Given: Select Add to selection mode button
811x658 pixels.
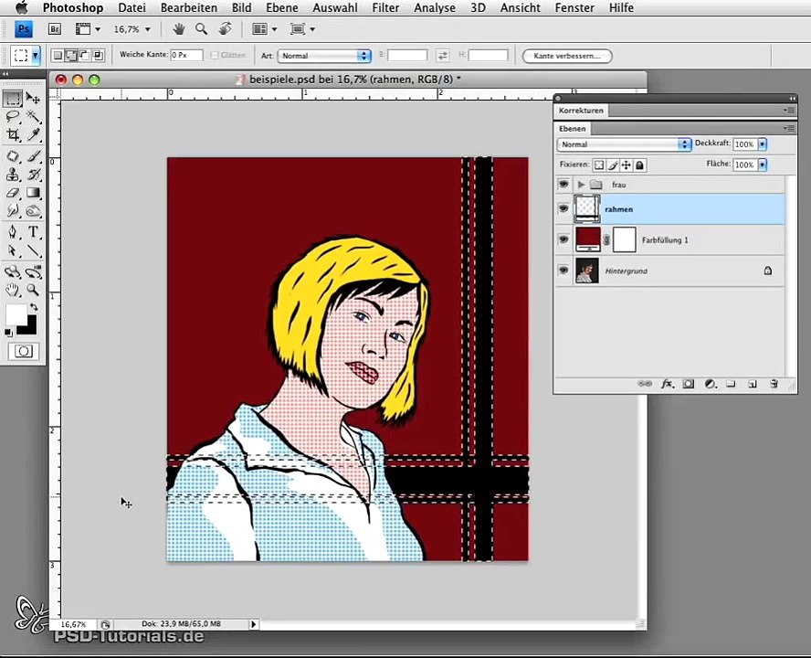Looking at the screenshot, I should (x=71, y=55).
